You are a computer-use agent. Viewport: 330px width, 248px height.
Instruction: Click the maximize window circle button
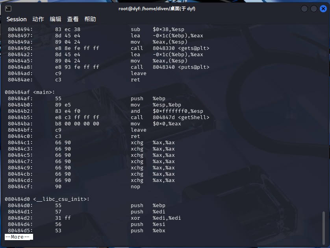coord(314,9)
